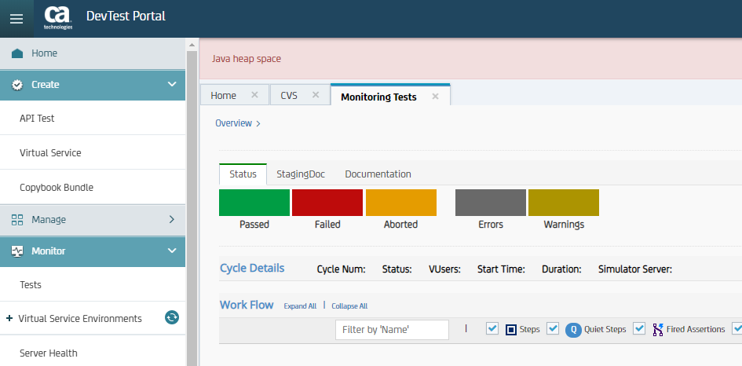Click the Home house icon in sidebar

pos(17,53)
